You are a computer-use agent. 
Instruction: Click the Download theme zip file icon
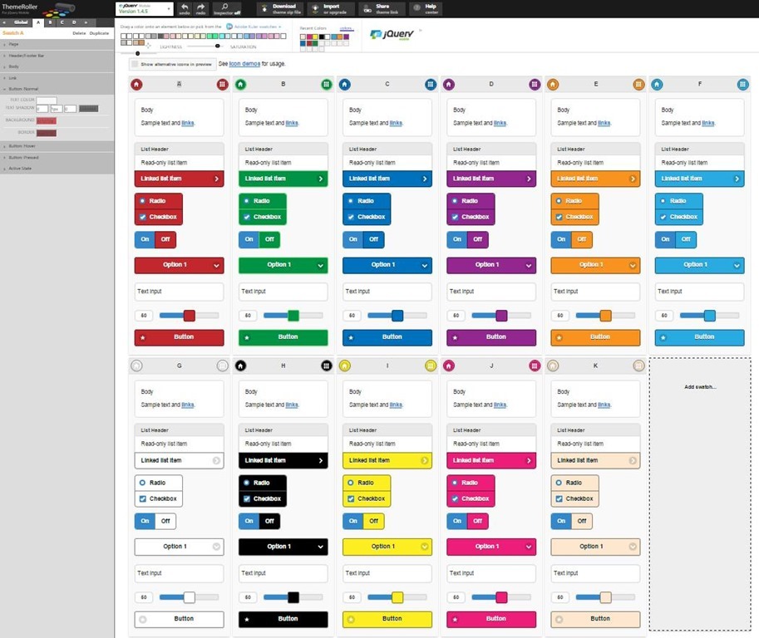tap(263, 9)
